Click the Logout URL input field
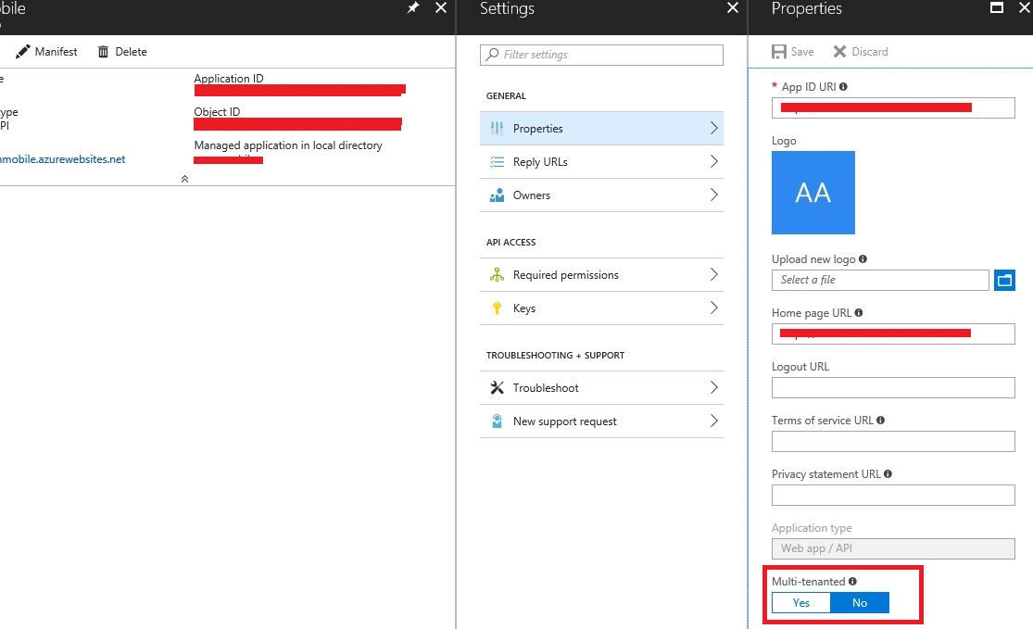This screenshot has height=629, width=1033. click(893, 387)
